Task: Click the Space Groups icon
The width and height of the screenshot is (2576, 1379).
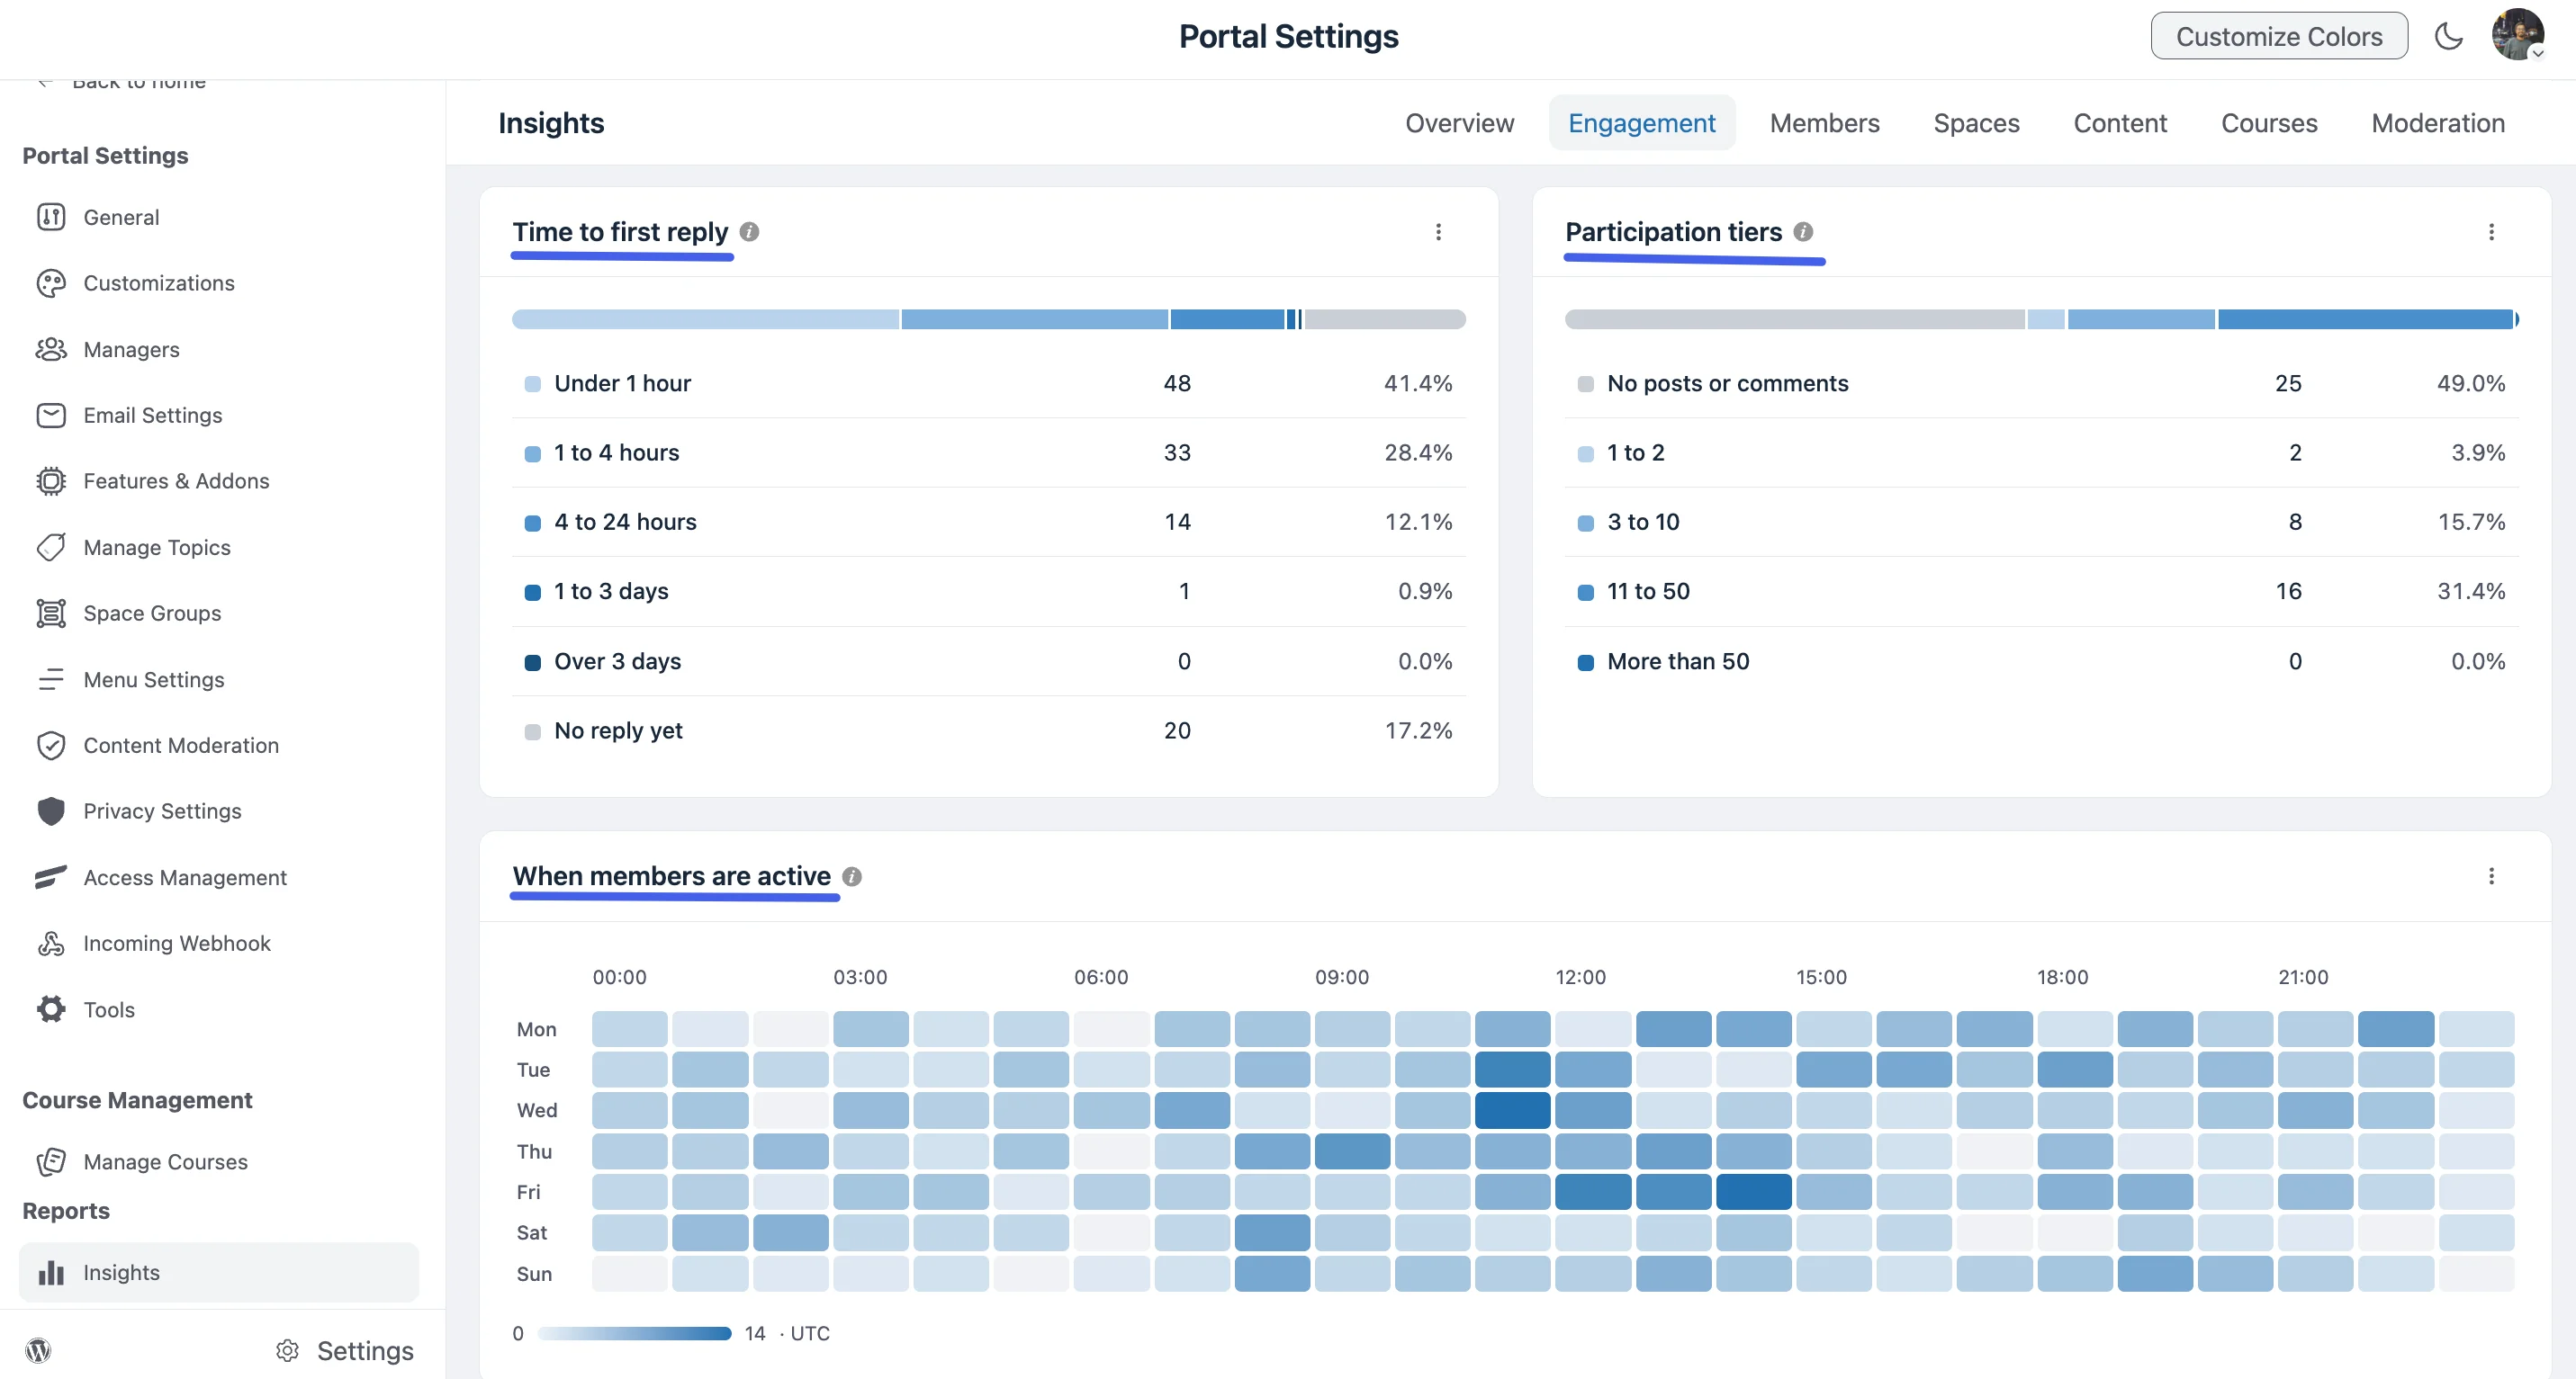Action: point(51,613)
